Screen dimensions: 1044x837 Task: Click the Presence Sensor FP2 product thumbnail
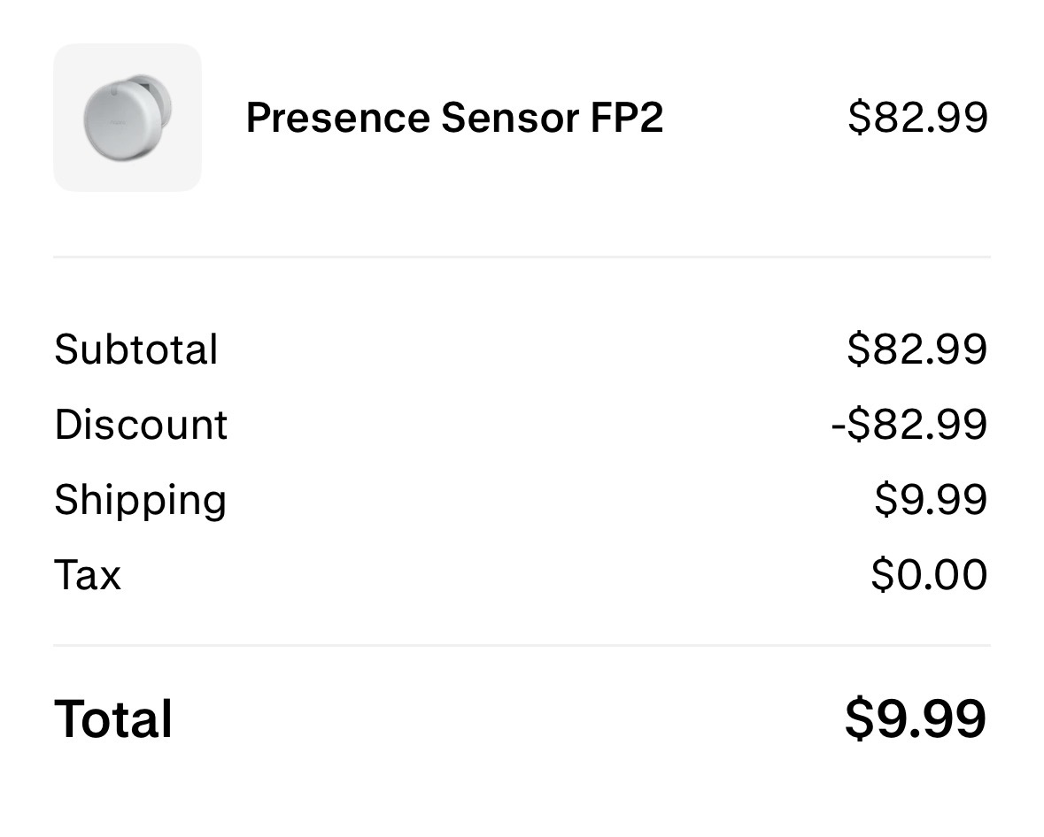128,118
